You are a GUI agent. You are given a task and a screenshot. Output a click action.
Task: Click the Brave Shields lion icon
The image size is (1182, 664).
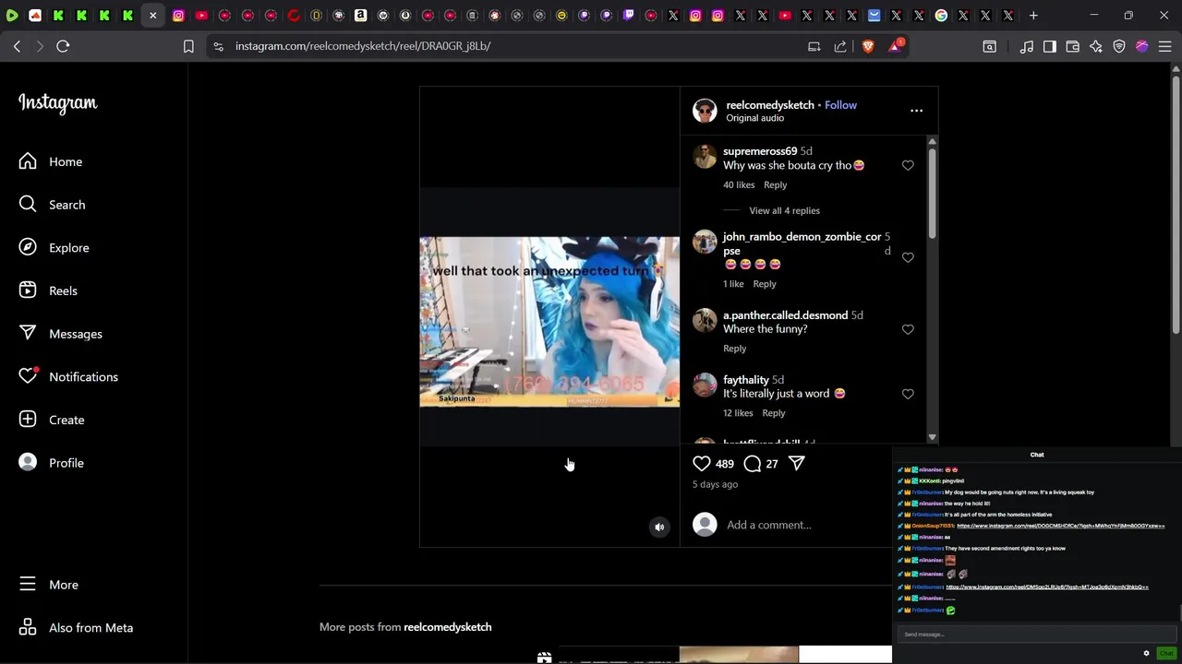pyautogui.click(x=868, y=46)
